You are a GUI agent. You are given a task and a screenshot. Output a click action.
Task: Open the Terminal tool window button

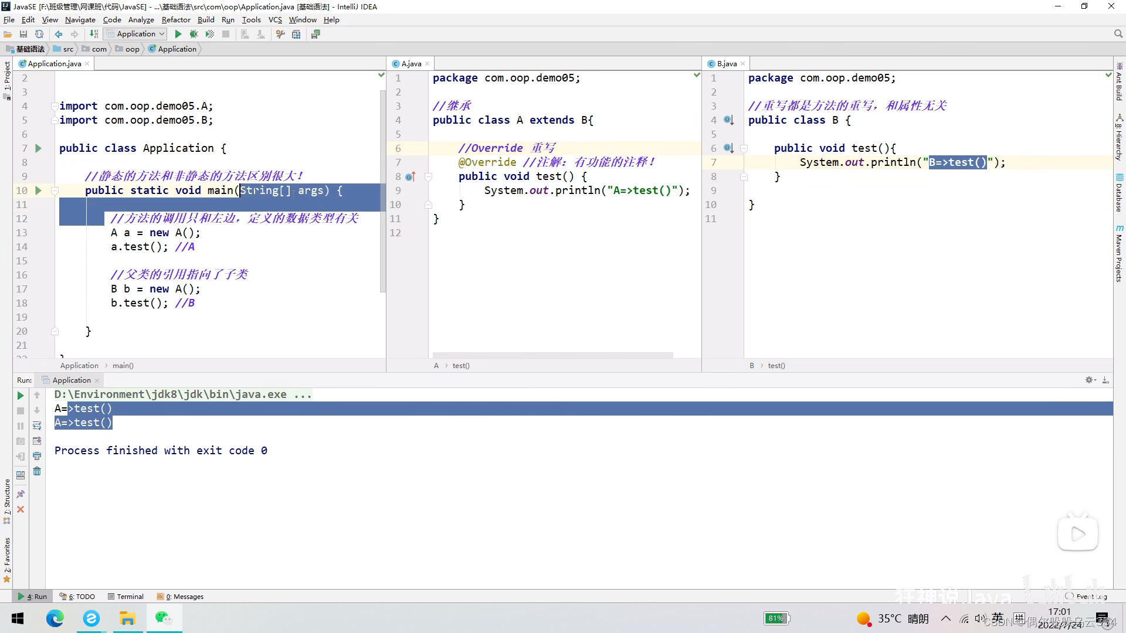pyautogui.click(x=126, y=597)
